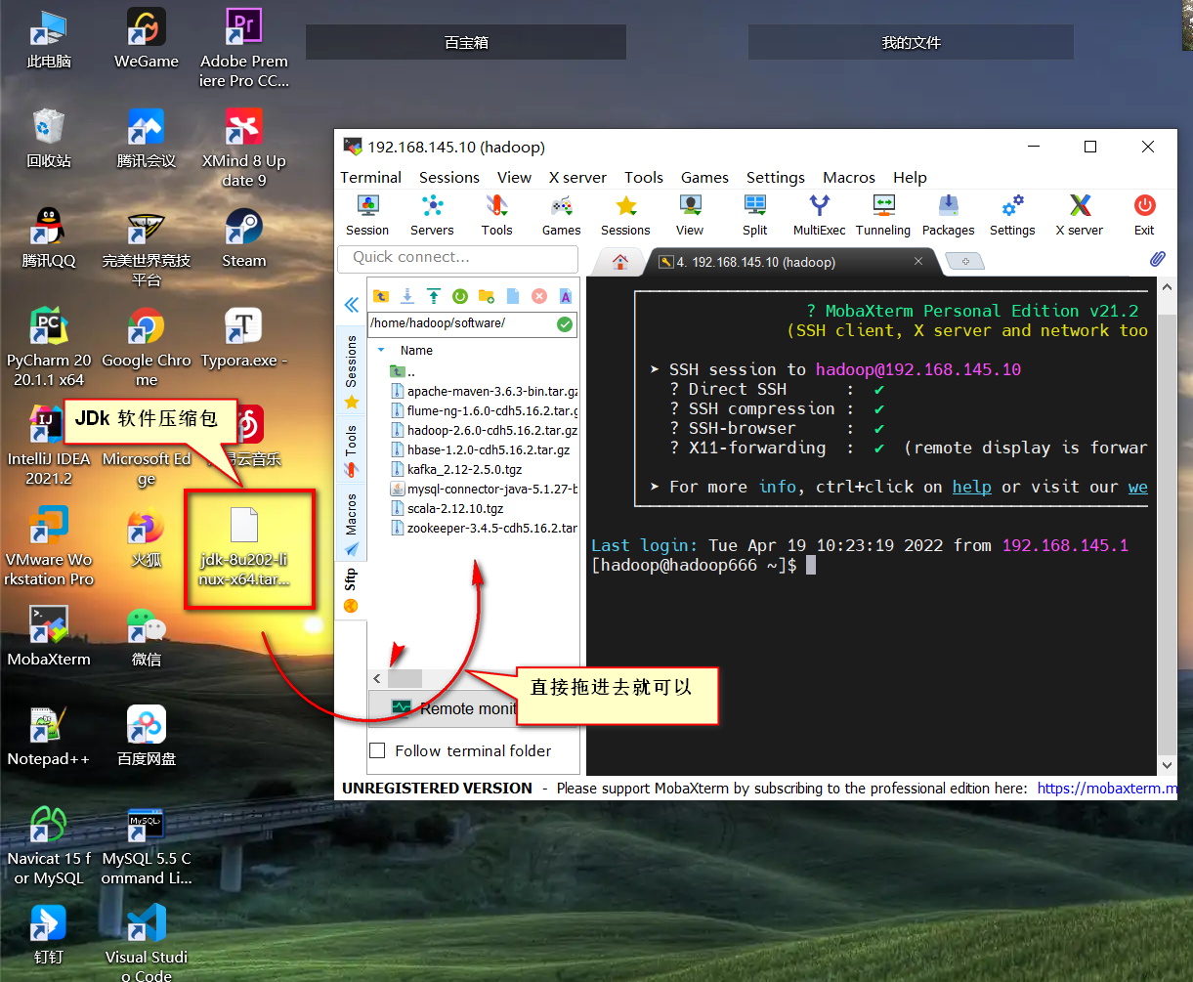The image size is (1193, 982).
Task: Open the View toolbar icon
Action: 690,215
